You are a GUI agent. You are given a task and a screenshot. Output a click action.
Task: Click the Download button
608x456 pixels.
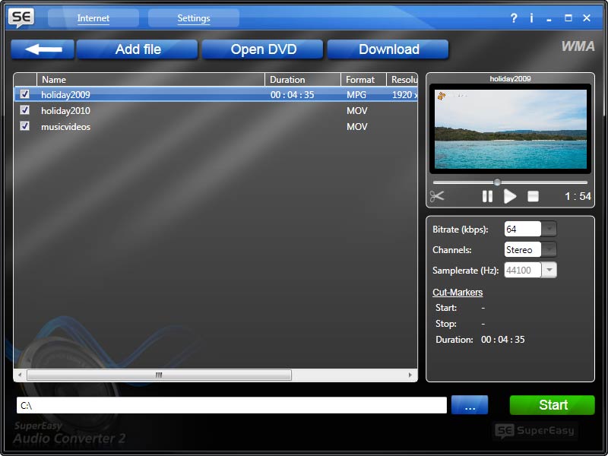coord(388,49)
